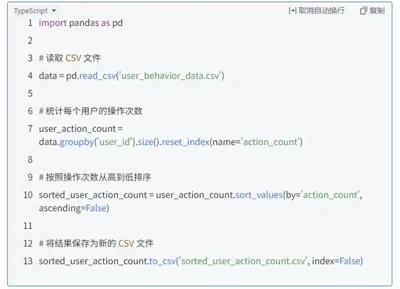
Task: Select line number 10 in the gutter
Action: 28,195
